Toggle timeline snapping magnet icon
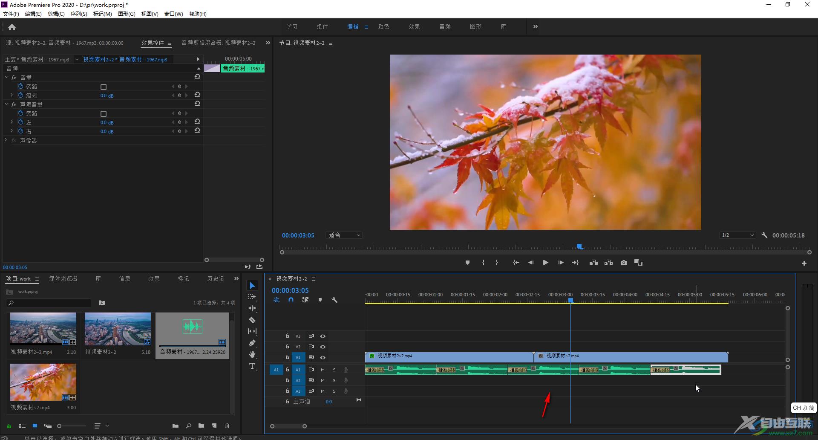This screenshot has height=440, width=818. pyautogui.click(x=291, y=300)
